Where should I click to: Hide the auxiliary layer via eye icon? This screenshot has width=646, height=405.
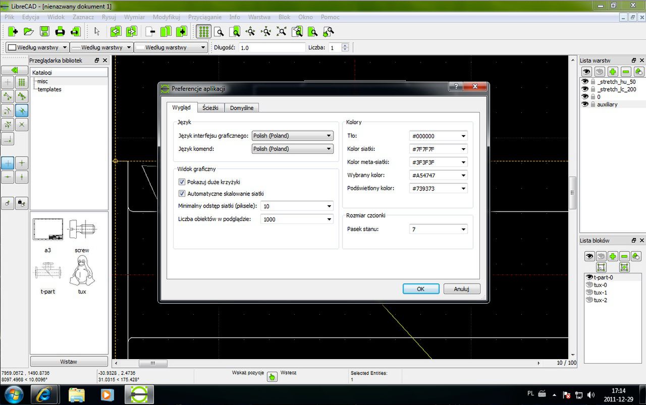(585, 104)
